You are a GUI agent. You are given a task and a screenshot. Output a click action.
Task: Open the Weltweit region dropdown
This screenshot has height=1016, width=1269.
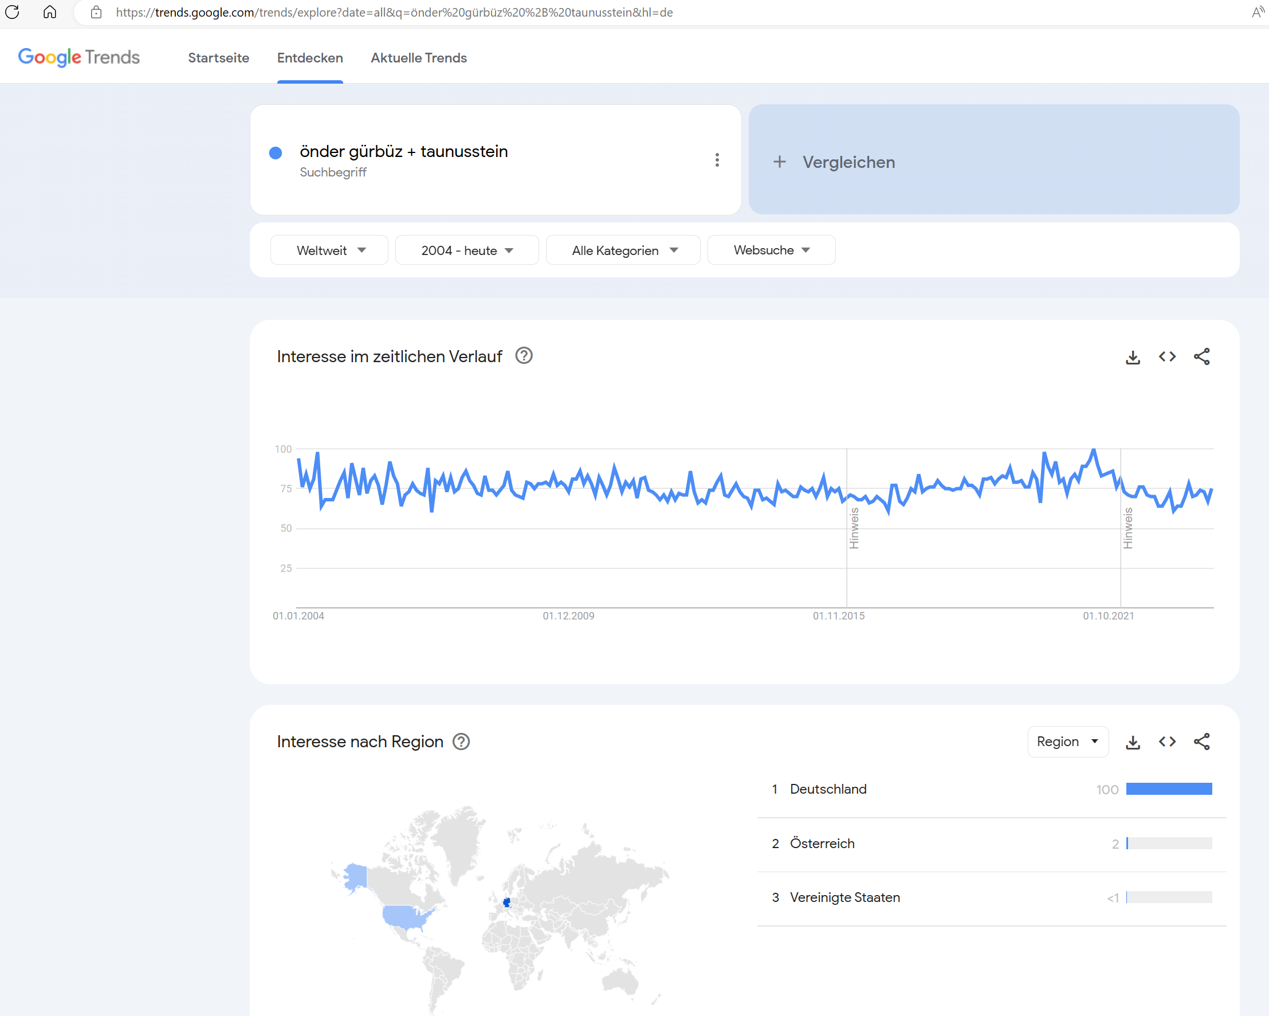coord(329,250)
